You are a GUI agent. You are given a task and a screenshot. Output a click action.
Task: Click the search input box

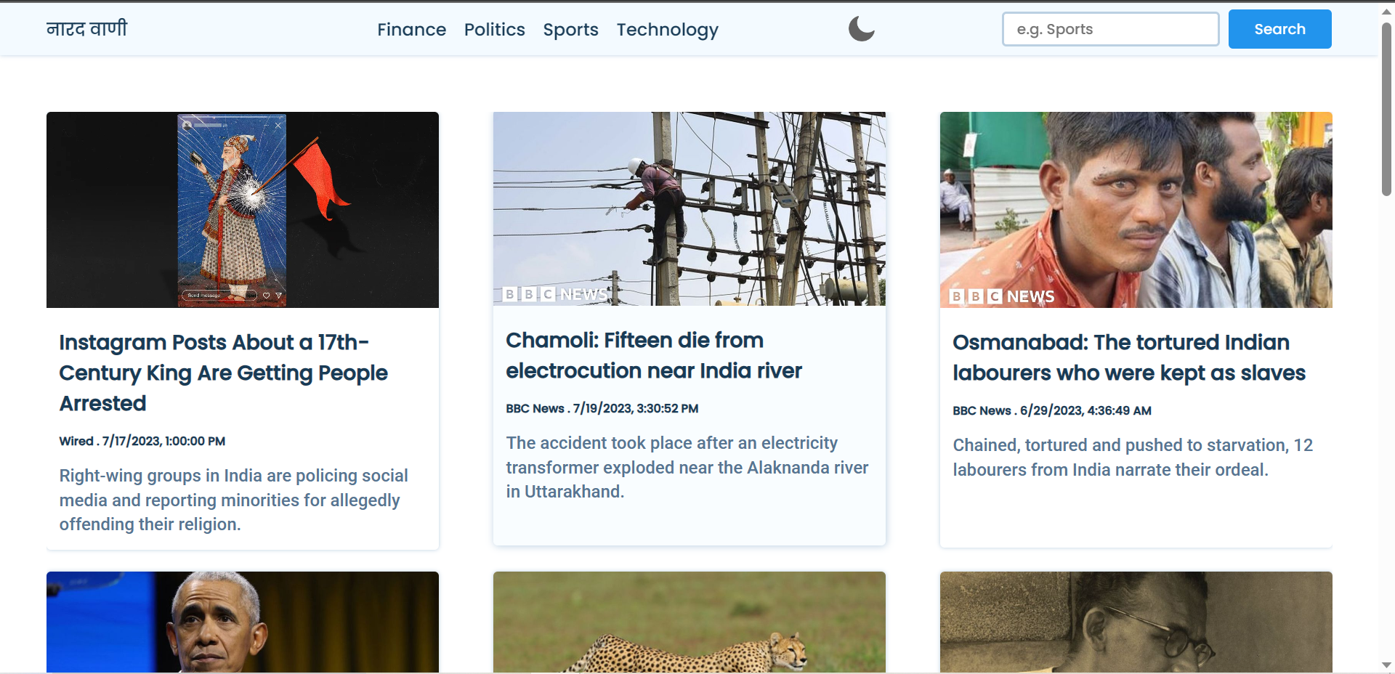click(1109, 29)
